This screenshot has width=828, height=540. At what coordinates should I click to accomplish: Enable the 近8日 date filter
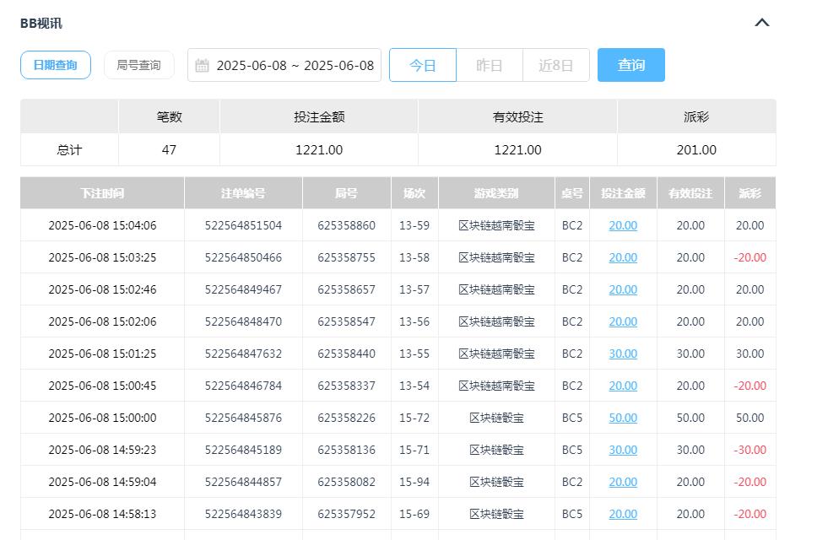point(555,65)
